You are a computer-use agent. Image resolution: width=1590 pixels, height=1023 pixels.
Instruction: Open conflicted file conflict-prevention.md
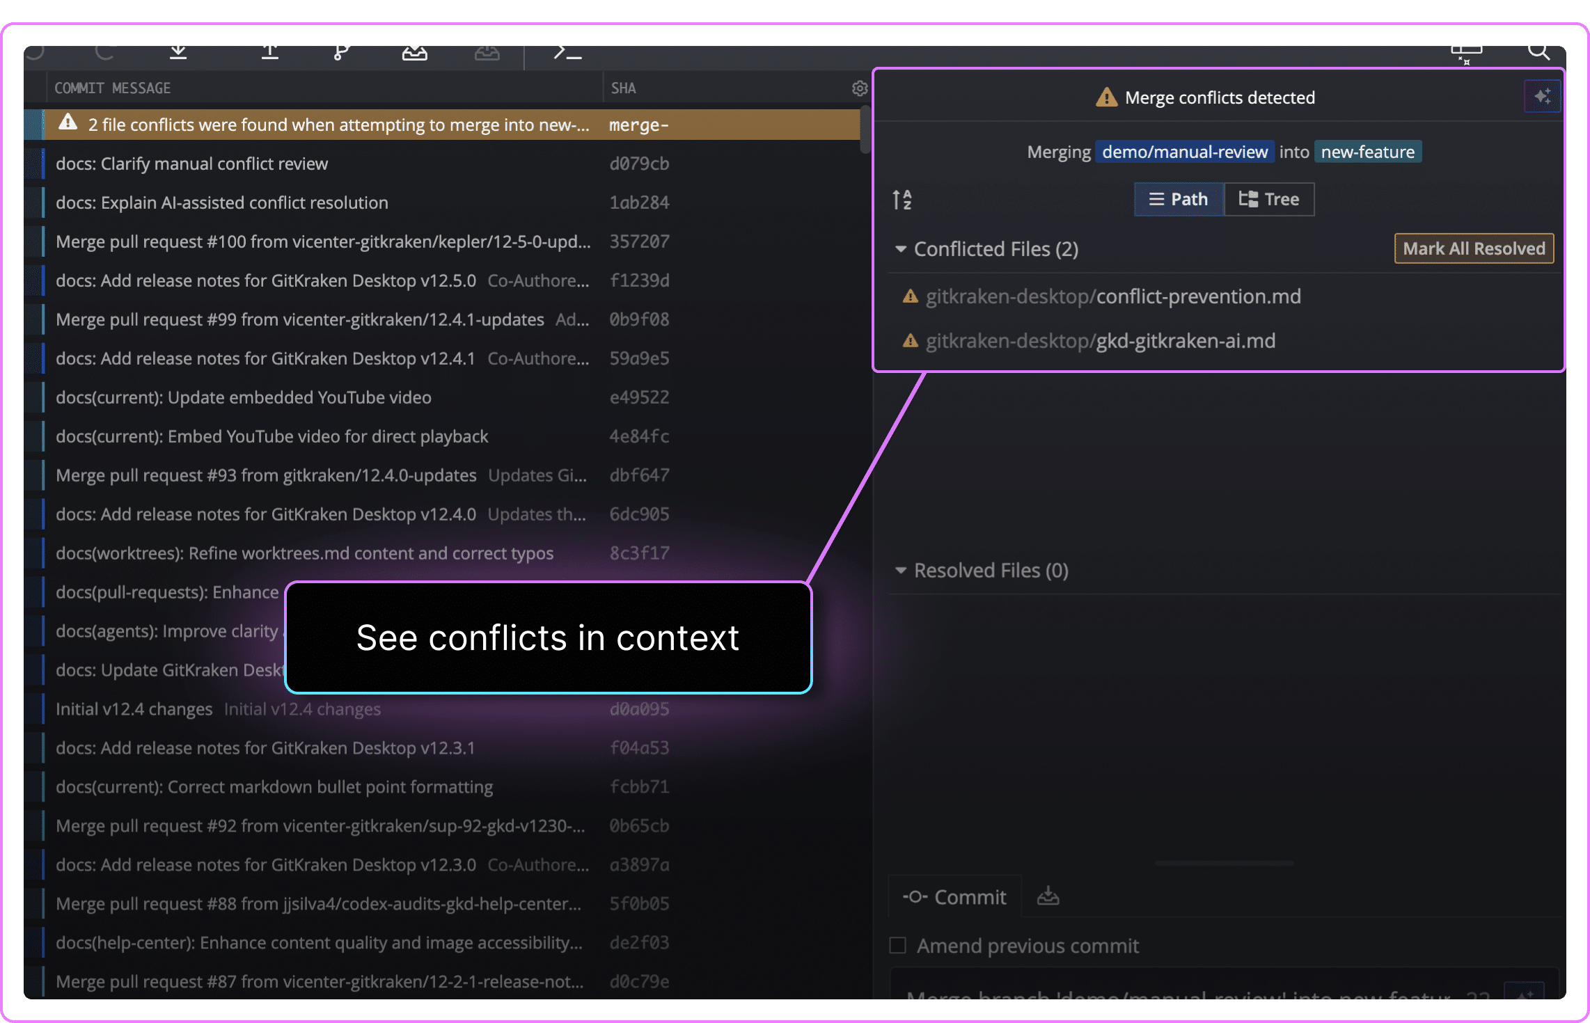1113,296
